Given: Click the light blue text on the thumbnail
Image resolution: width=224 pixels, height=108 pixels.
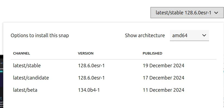Looking at the screenshot, I should [1, 98].
